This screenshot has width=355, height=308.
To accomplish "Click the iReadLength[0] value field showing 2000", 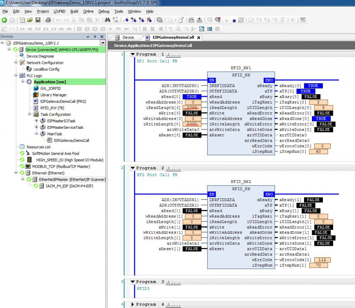I will coord(192,108).
